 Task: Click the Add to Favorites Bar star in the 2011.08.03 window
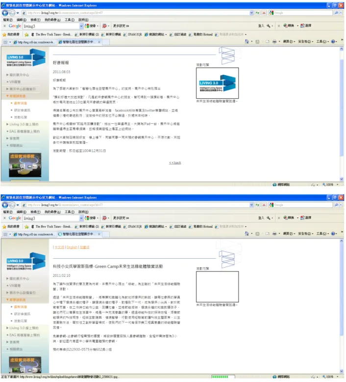coord(26,34)
